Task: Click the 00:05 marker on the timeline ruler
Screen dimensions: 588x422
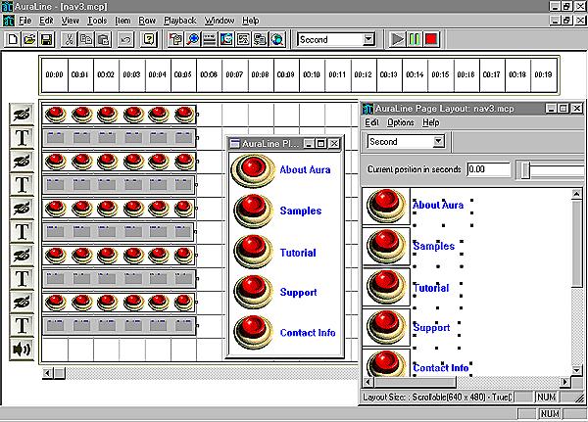Action: coord(183,74)
